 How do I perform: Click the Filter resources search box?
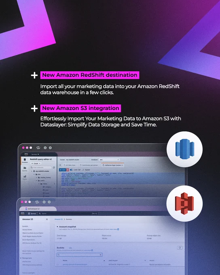pyautogui.click(x=41, y=167)
